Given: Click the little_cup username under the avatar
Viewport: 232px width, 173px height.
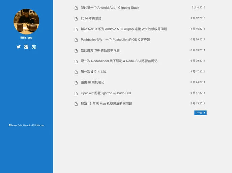Looking at the screenshot, I should (x=26, y=38).
